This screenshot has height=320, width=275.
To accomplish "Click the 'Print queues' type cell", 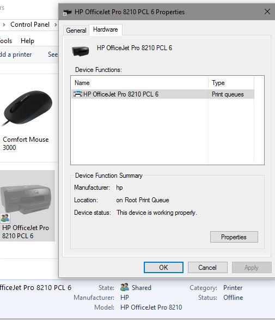I will click(228, 94).
